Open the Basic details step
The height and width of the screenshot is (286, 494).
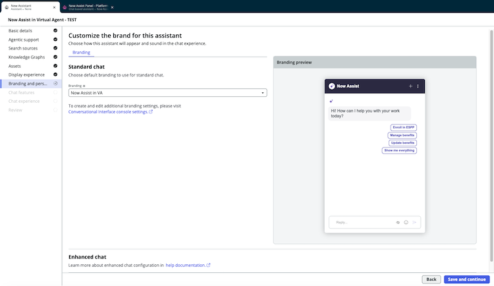coord(20,30)
